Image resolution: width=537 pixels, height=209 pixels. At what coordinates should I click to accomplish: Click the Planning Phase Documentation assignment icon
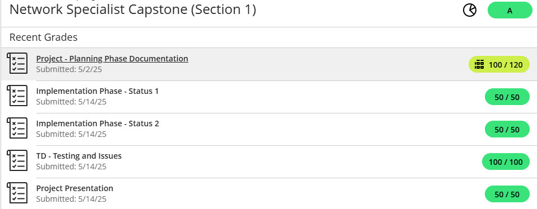[17, 63]
